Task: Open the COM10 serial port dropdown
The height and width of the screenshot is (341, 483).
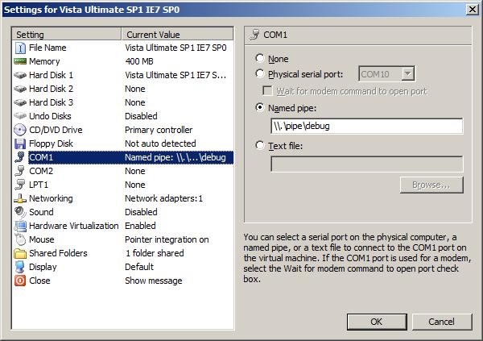Action: coord(407,74)
